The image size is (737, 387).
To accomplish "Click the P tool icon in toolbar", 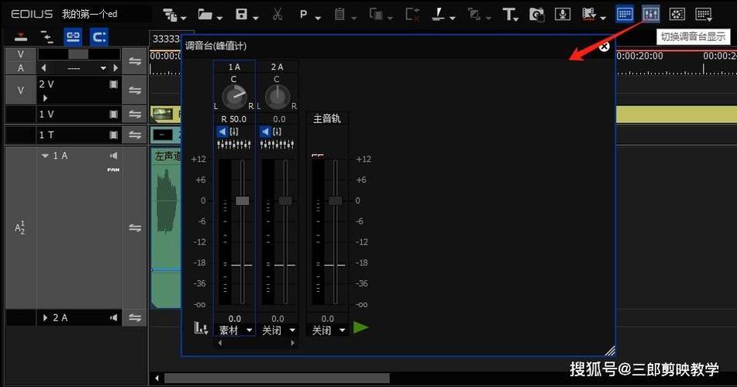I will tap(304, 15).
